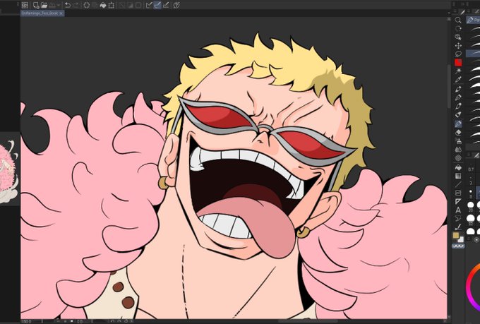Viewport: 480px width, 324px height.
Task: Close the Doflamingo document tab
Action: 61,13
